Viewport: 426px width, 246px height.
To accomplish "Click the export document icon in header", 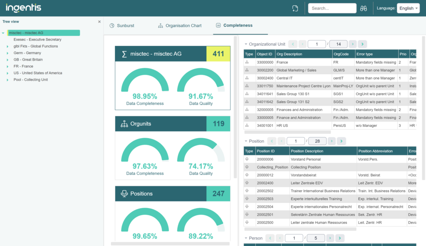I will click(295, 8).
